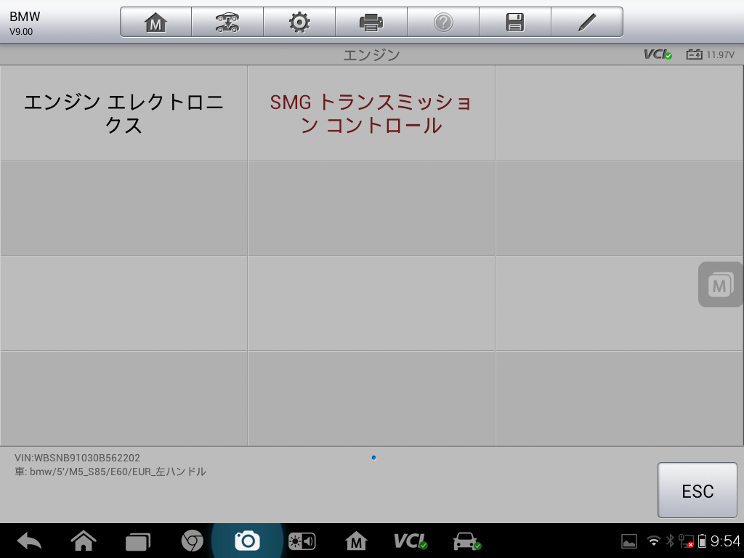Select エンジン エレクトロニクス module
The width and height of the screenshot is (744, 558).
tap(124, 113)
